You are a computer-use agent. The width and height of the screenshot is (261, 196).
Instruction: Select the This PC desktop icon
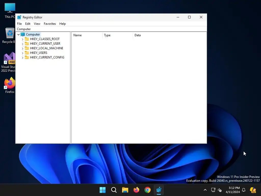[10, 11]
